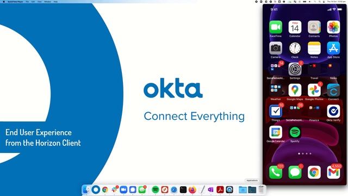Open Chrome in the iPhone dock
348x196 pixels.
(314, 172)
